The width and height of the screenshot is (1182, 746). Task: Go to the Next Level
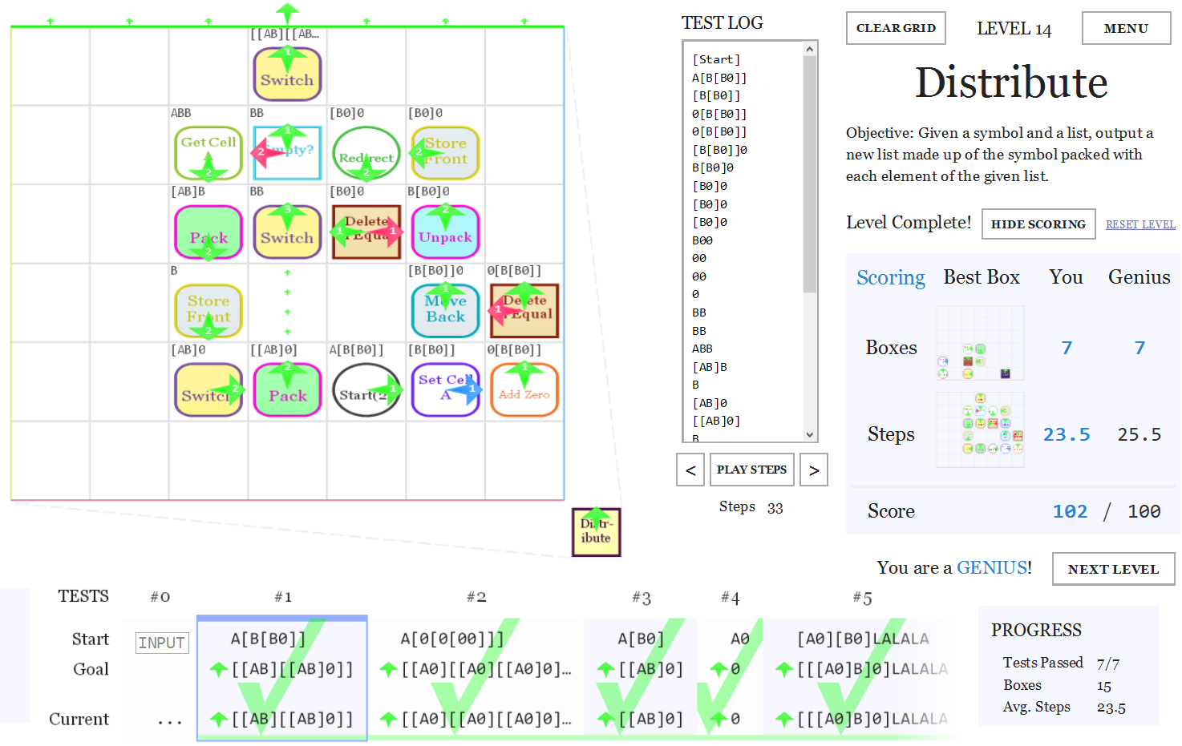pyautogui.click(x=1113, y=569)
